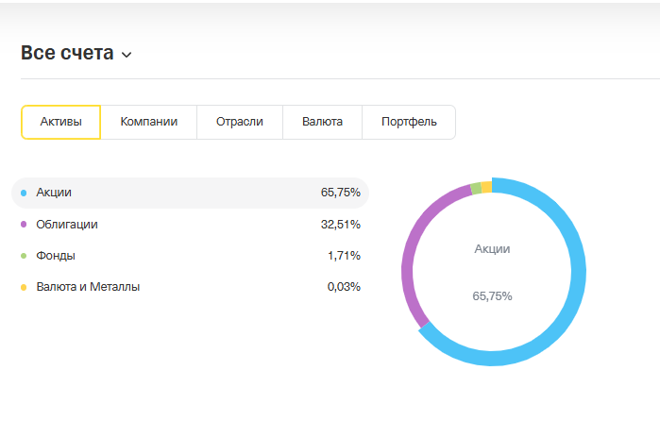Screen dimensions: 660x421
Task: Click the yellow dot beside Валюта и Металлы
Action: [23, 287]
